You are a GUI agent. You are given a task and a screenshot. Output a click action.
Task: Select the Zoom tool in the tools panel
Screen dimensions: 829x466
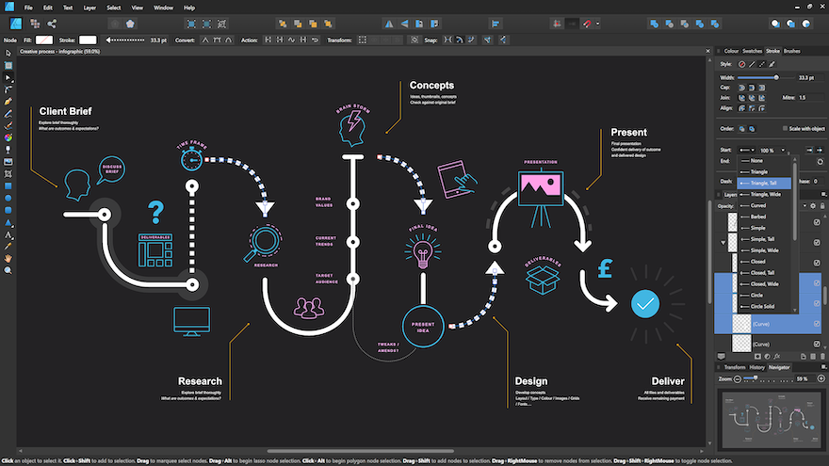pos(8,270)
